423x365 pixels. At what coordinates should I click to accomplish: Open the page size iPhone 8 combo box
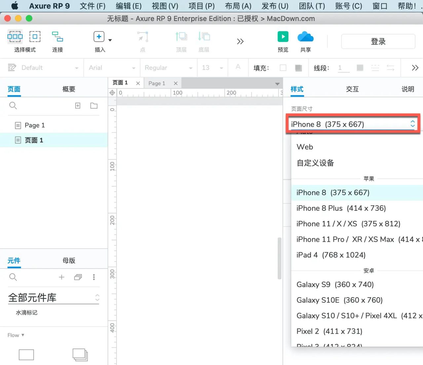coord(353,124)
